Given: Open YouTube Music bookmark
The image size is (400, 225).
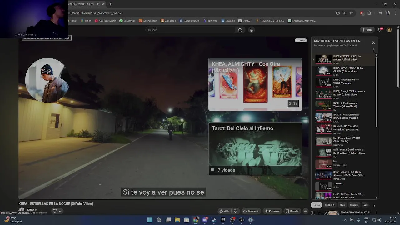Looking at the screenshot, I should coord(105,21).
